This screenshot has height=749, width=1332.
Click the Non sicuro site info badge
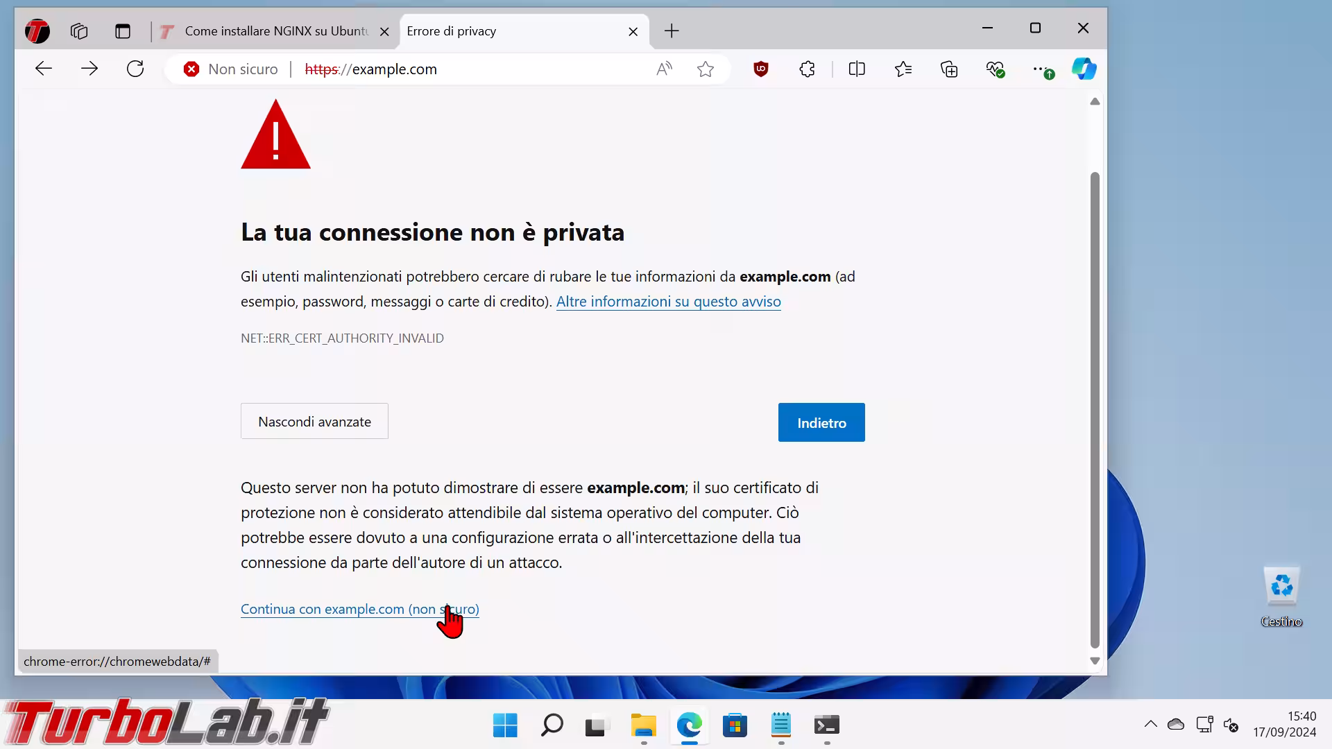click(x=231, y=69)
